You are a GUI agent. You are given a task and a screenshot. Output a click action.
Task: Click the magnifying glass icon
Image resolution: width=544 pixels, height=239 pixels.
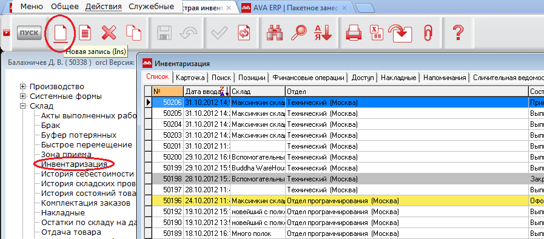click(299, 33)
